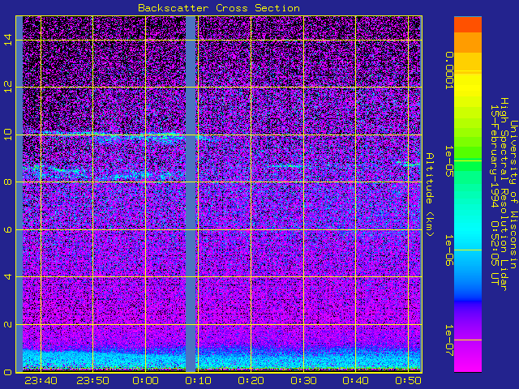Click the altitude label 10
Viewport: 519px width, 389px height.
click(7, 135)
